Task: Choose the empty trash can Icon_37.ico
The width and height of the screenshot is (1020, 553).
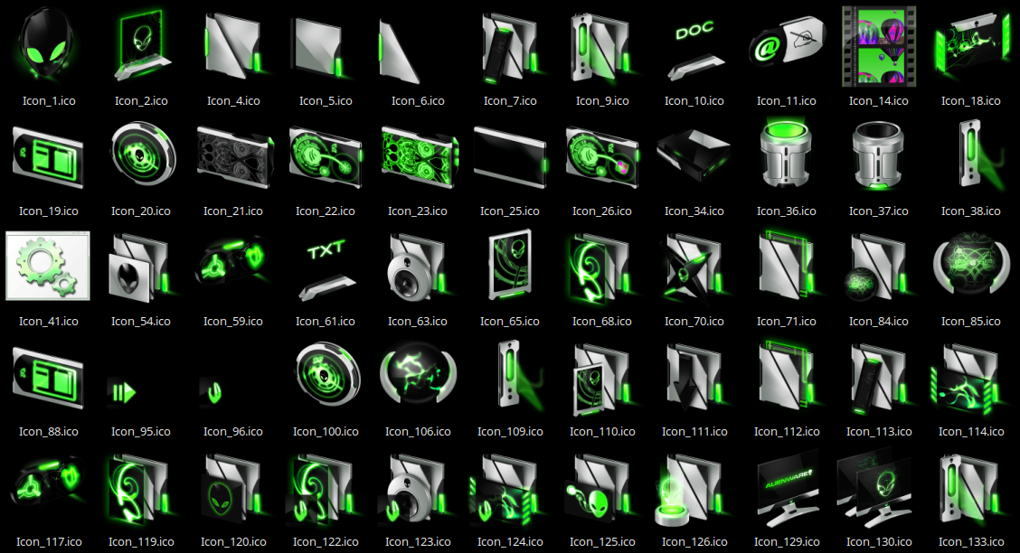Action: tap(878, 155)
